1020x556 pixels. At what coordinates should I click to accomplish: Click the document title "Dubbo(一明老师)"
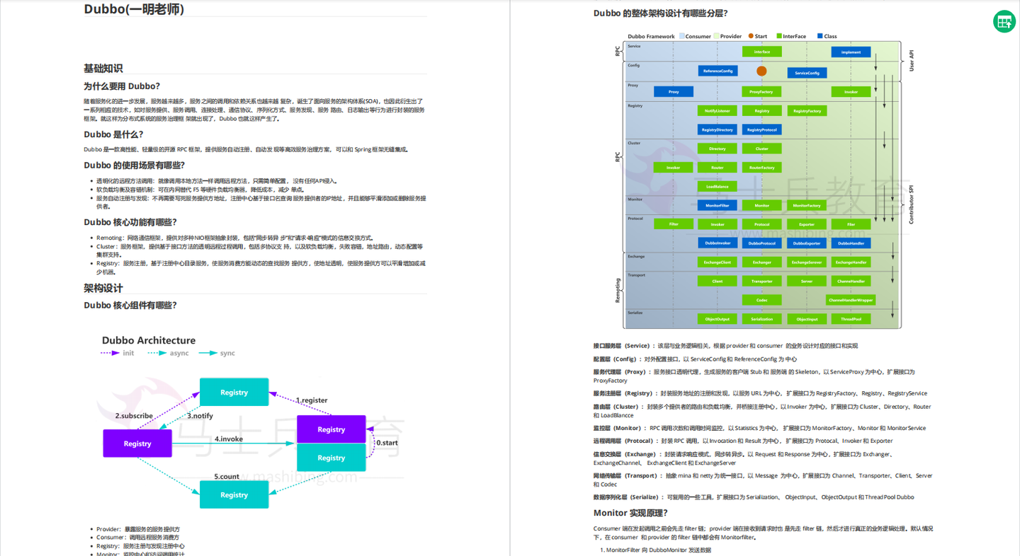coord(134,9)
